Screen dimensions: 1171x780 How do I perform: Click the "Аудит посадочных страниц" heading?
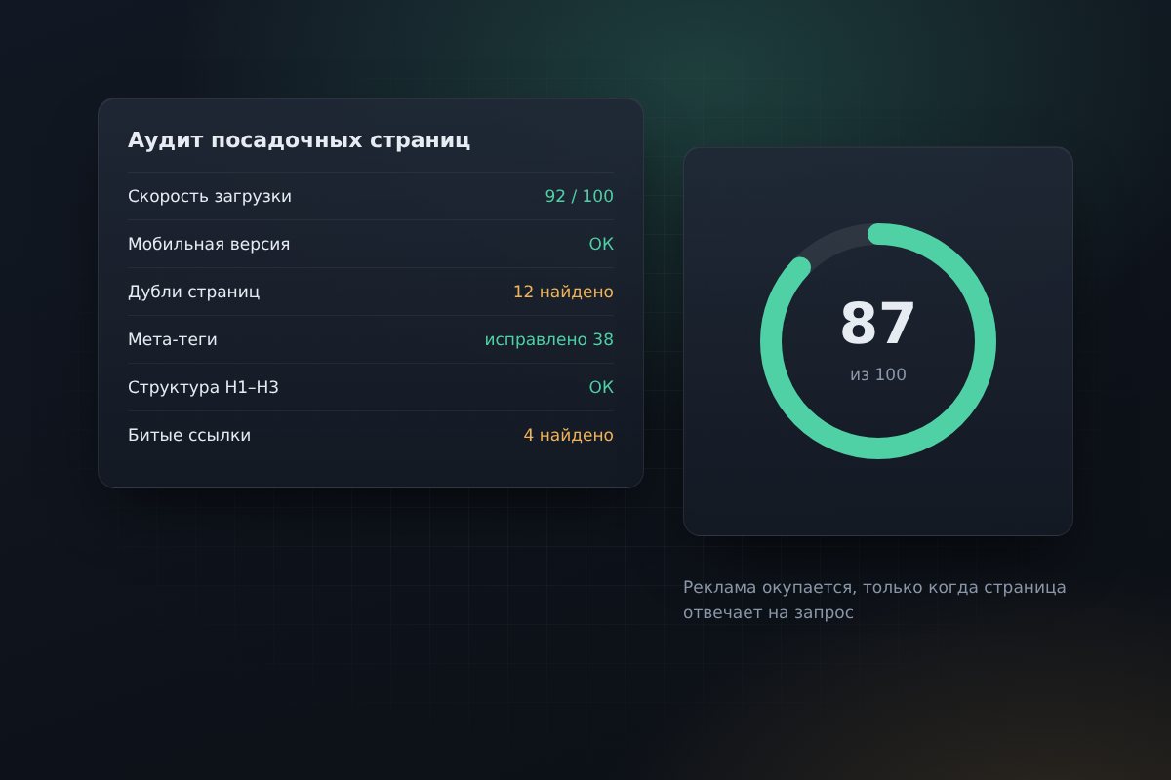(299, 140)
